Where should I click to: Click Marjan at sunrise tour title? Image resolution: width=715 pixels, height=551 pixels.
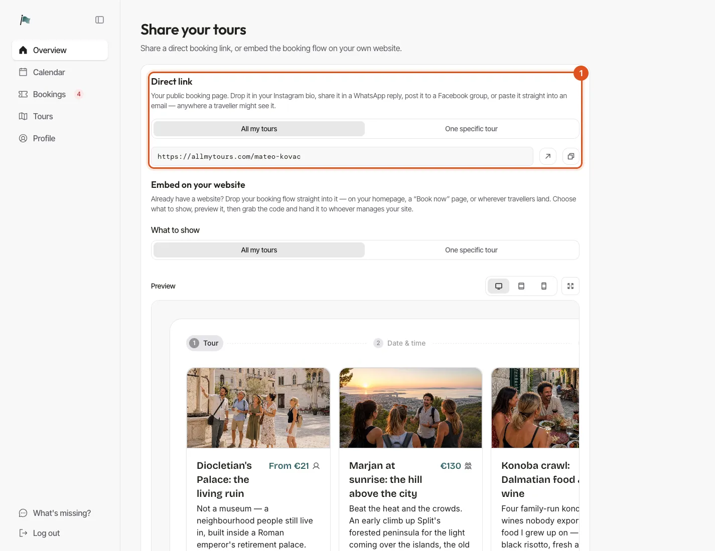point(385,479)
